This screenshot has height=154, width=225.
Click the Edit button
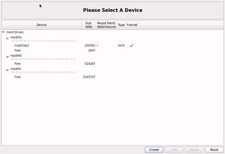pos(174,150)
